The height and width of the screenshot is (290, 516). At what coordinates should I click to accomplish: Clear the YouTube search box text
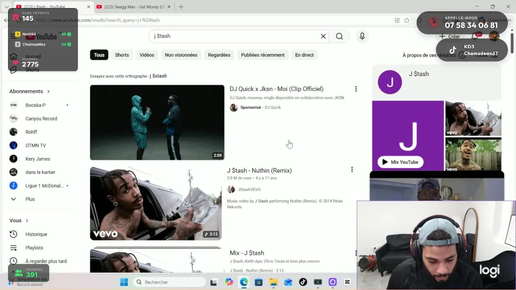click(323, 36)
